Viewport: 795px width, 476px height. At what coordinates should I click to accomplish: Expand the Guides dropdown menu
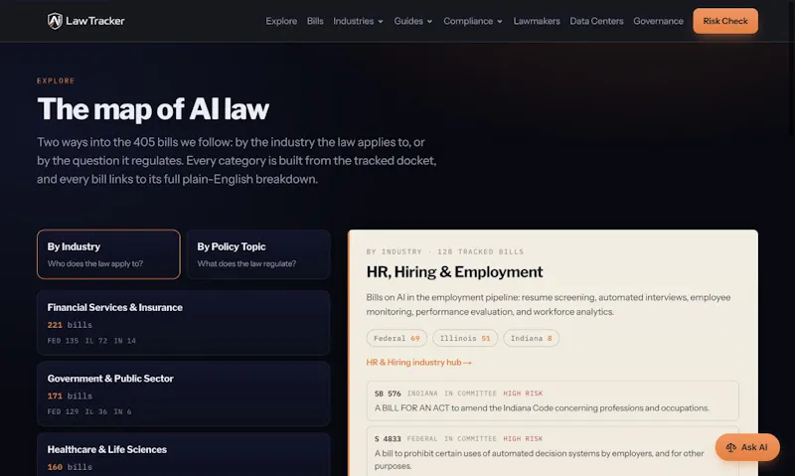pos(413,21)
